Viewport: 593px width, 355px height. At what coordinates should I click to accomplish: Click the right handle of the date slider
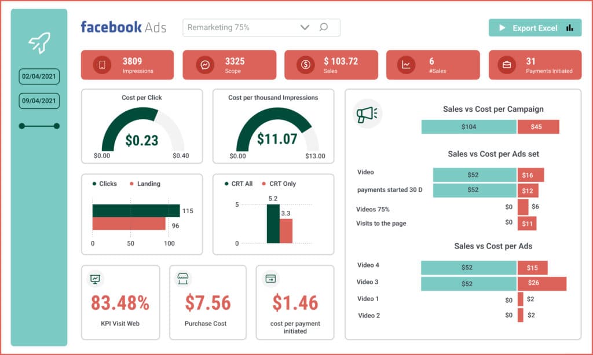[x=57, y=126]
